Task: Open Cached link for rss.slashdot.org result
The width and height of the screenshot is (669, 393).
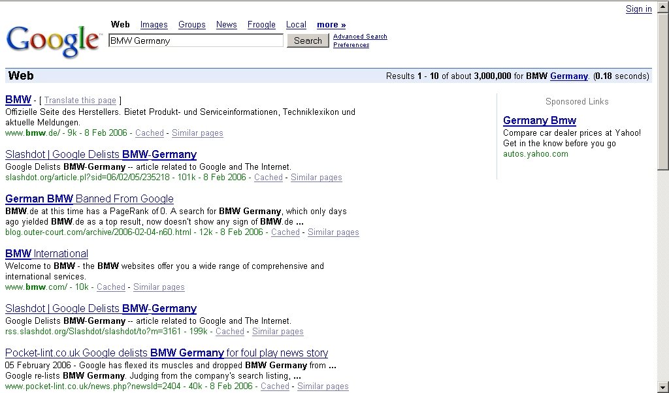Action: pyautogui.click(x=230, y=332)
